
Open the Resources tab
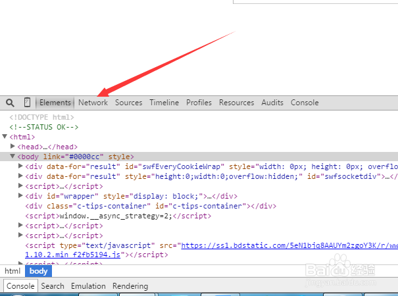pyautogui.click(x=237, y=103)
